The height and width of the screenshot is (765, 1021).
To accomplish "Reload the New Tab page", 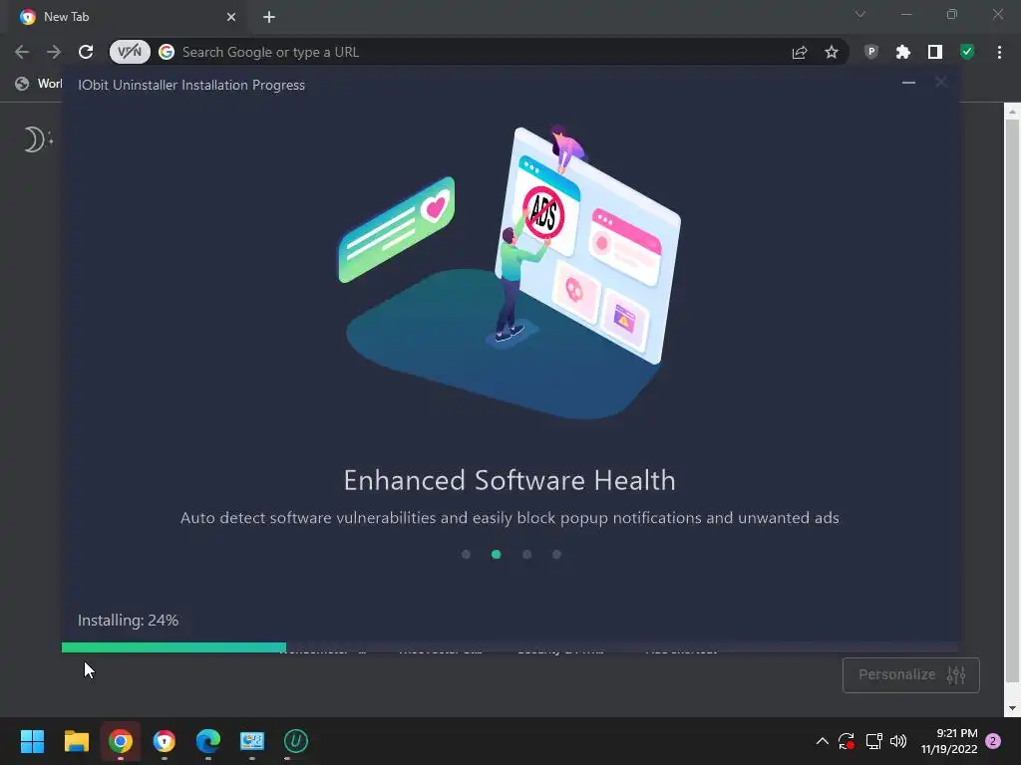I will tap(86, 52).
